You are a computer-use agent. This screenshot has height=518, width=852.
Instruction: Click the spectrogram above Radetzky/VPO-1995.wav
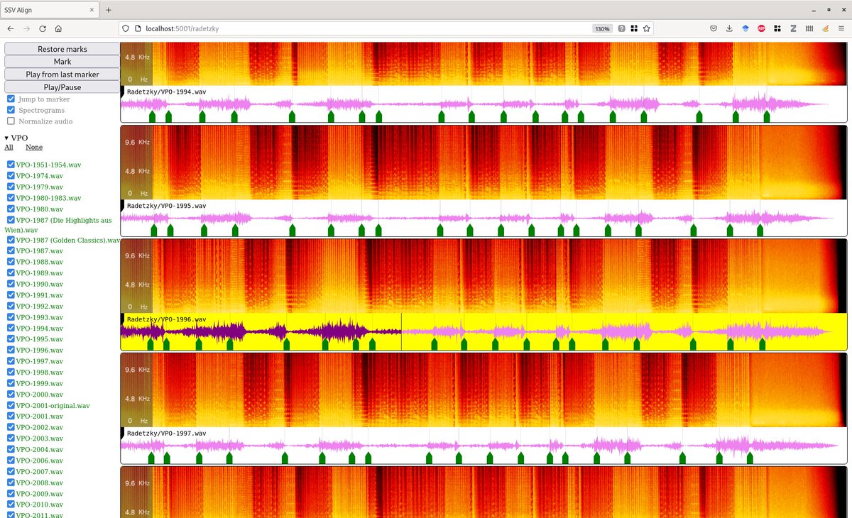(x=484, y=162)
